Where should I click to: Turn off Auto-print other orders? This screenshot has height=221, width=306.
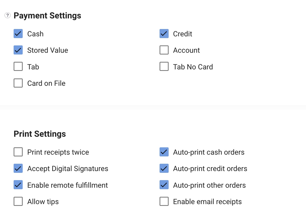click(164, 185)
